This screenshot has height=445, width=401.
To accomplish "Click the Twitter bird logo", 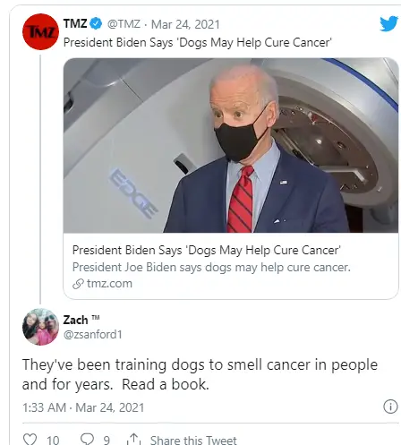I will 388,23.
